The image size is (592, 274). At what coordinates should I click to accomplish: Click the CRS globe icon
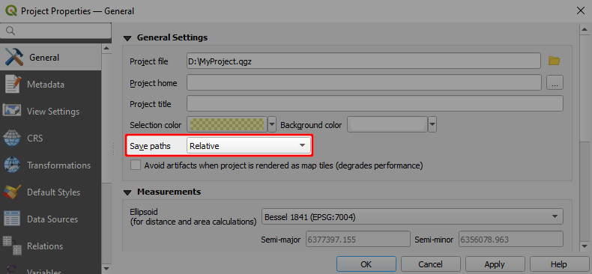13,138
